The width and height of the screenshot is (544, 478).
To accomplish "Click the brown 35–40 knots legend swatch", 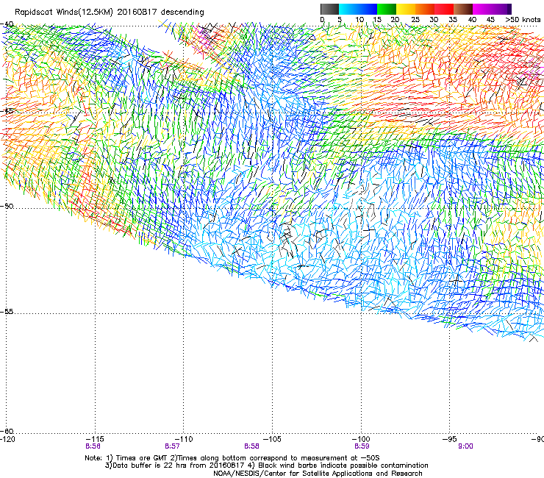I will tap(463, 9).
